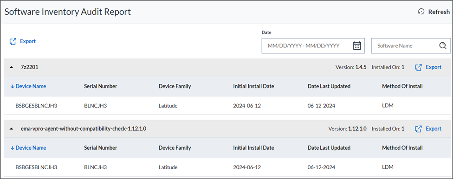Collapse the 7z2201 section
This screenshot has height=179, width=453.
tap(11, 67)
